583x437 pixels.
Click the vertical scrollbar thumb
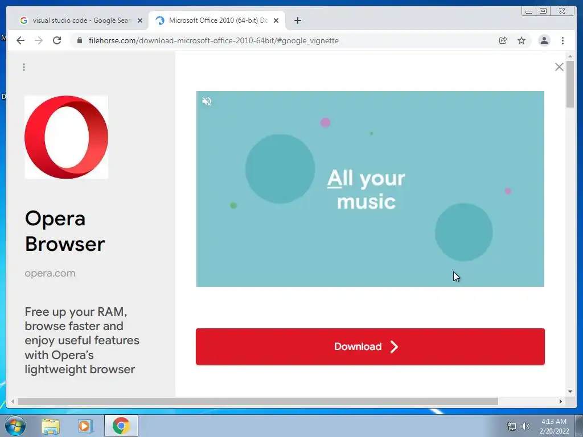570,84
